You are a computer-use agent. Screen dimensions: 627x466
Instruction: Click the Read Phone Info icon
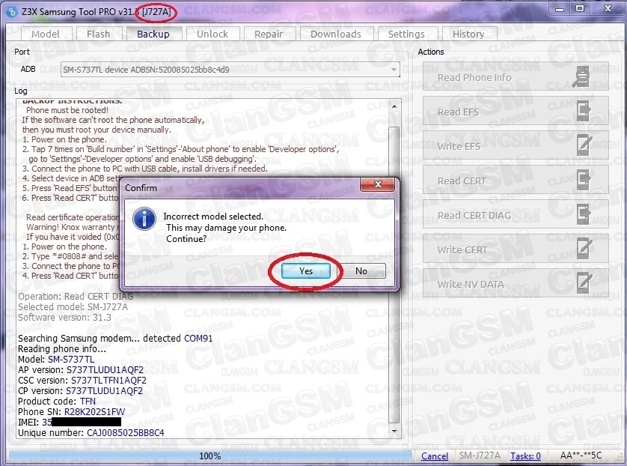point(581,77)
